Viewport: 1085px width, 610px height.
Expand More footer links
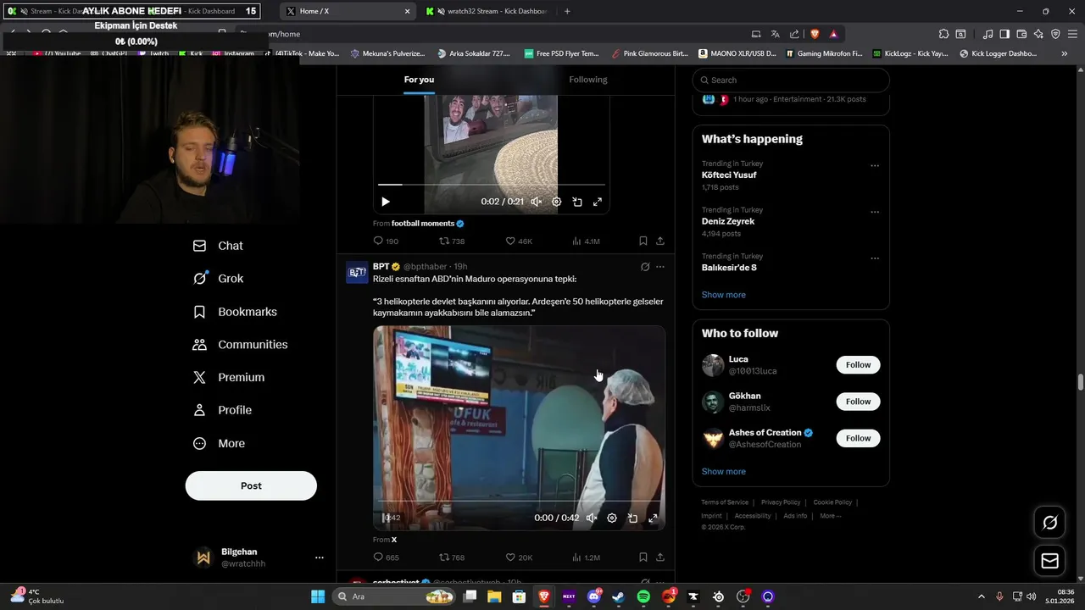click(830, 516)
